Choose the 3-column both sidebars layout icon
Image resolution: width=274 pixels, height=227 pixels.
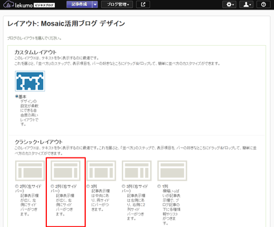101,170
